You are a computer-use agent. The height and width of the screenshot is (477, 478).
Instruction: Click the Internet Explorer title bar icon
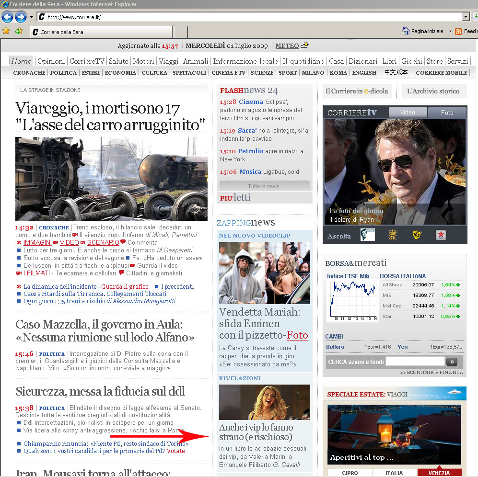(5, 4)
